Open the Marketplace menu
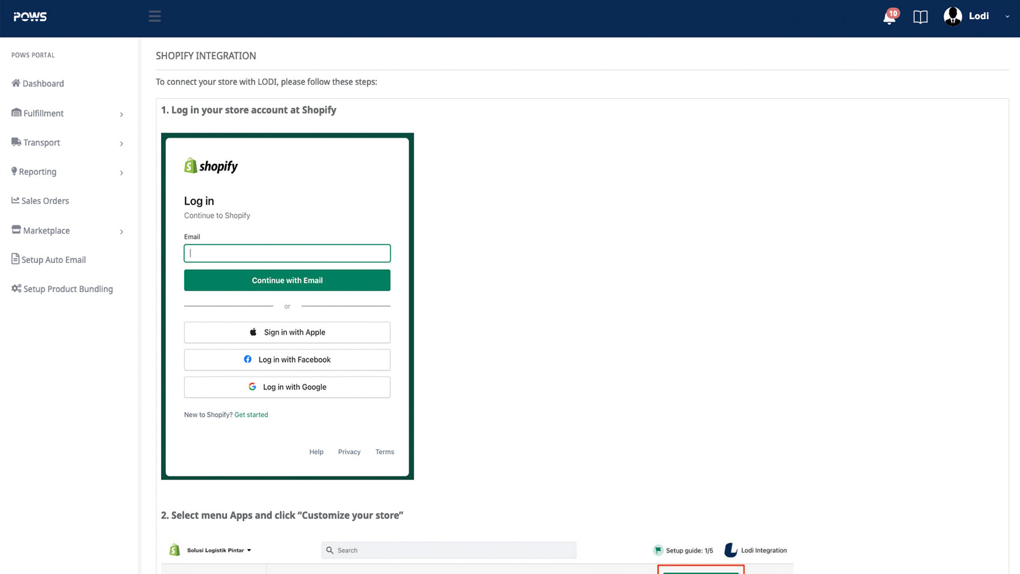1020x574 pixels. pyautogui.click(x=47, y=230)
